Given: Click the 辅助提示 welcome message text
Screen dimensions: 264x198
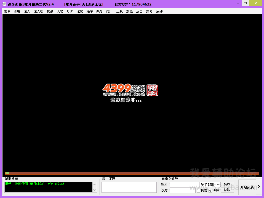Looking at the screenshot, I should (35, 184).
